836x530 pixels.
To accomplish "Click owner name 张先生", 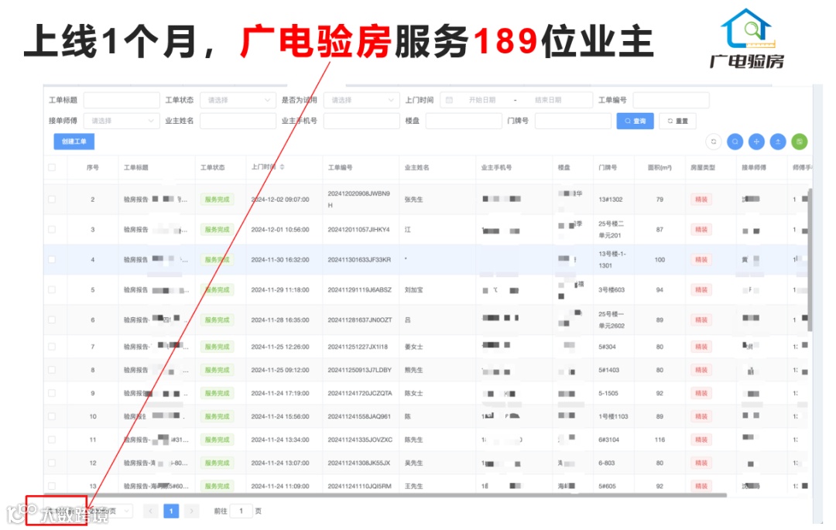I will point(413,199).
